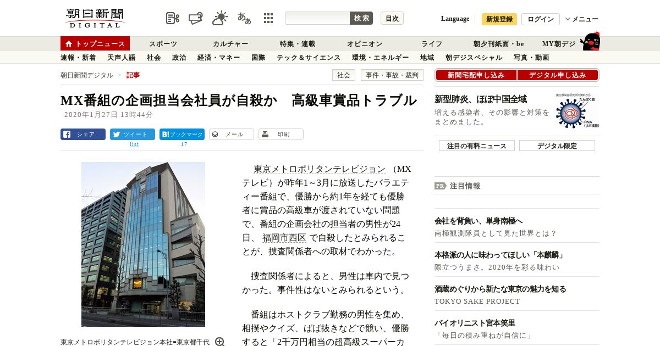The width and height of the screenshot is (660, 346).
Task: Select 写真・動画 in sub navigation
Action: [x=531, y=57]
